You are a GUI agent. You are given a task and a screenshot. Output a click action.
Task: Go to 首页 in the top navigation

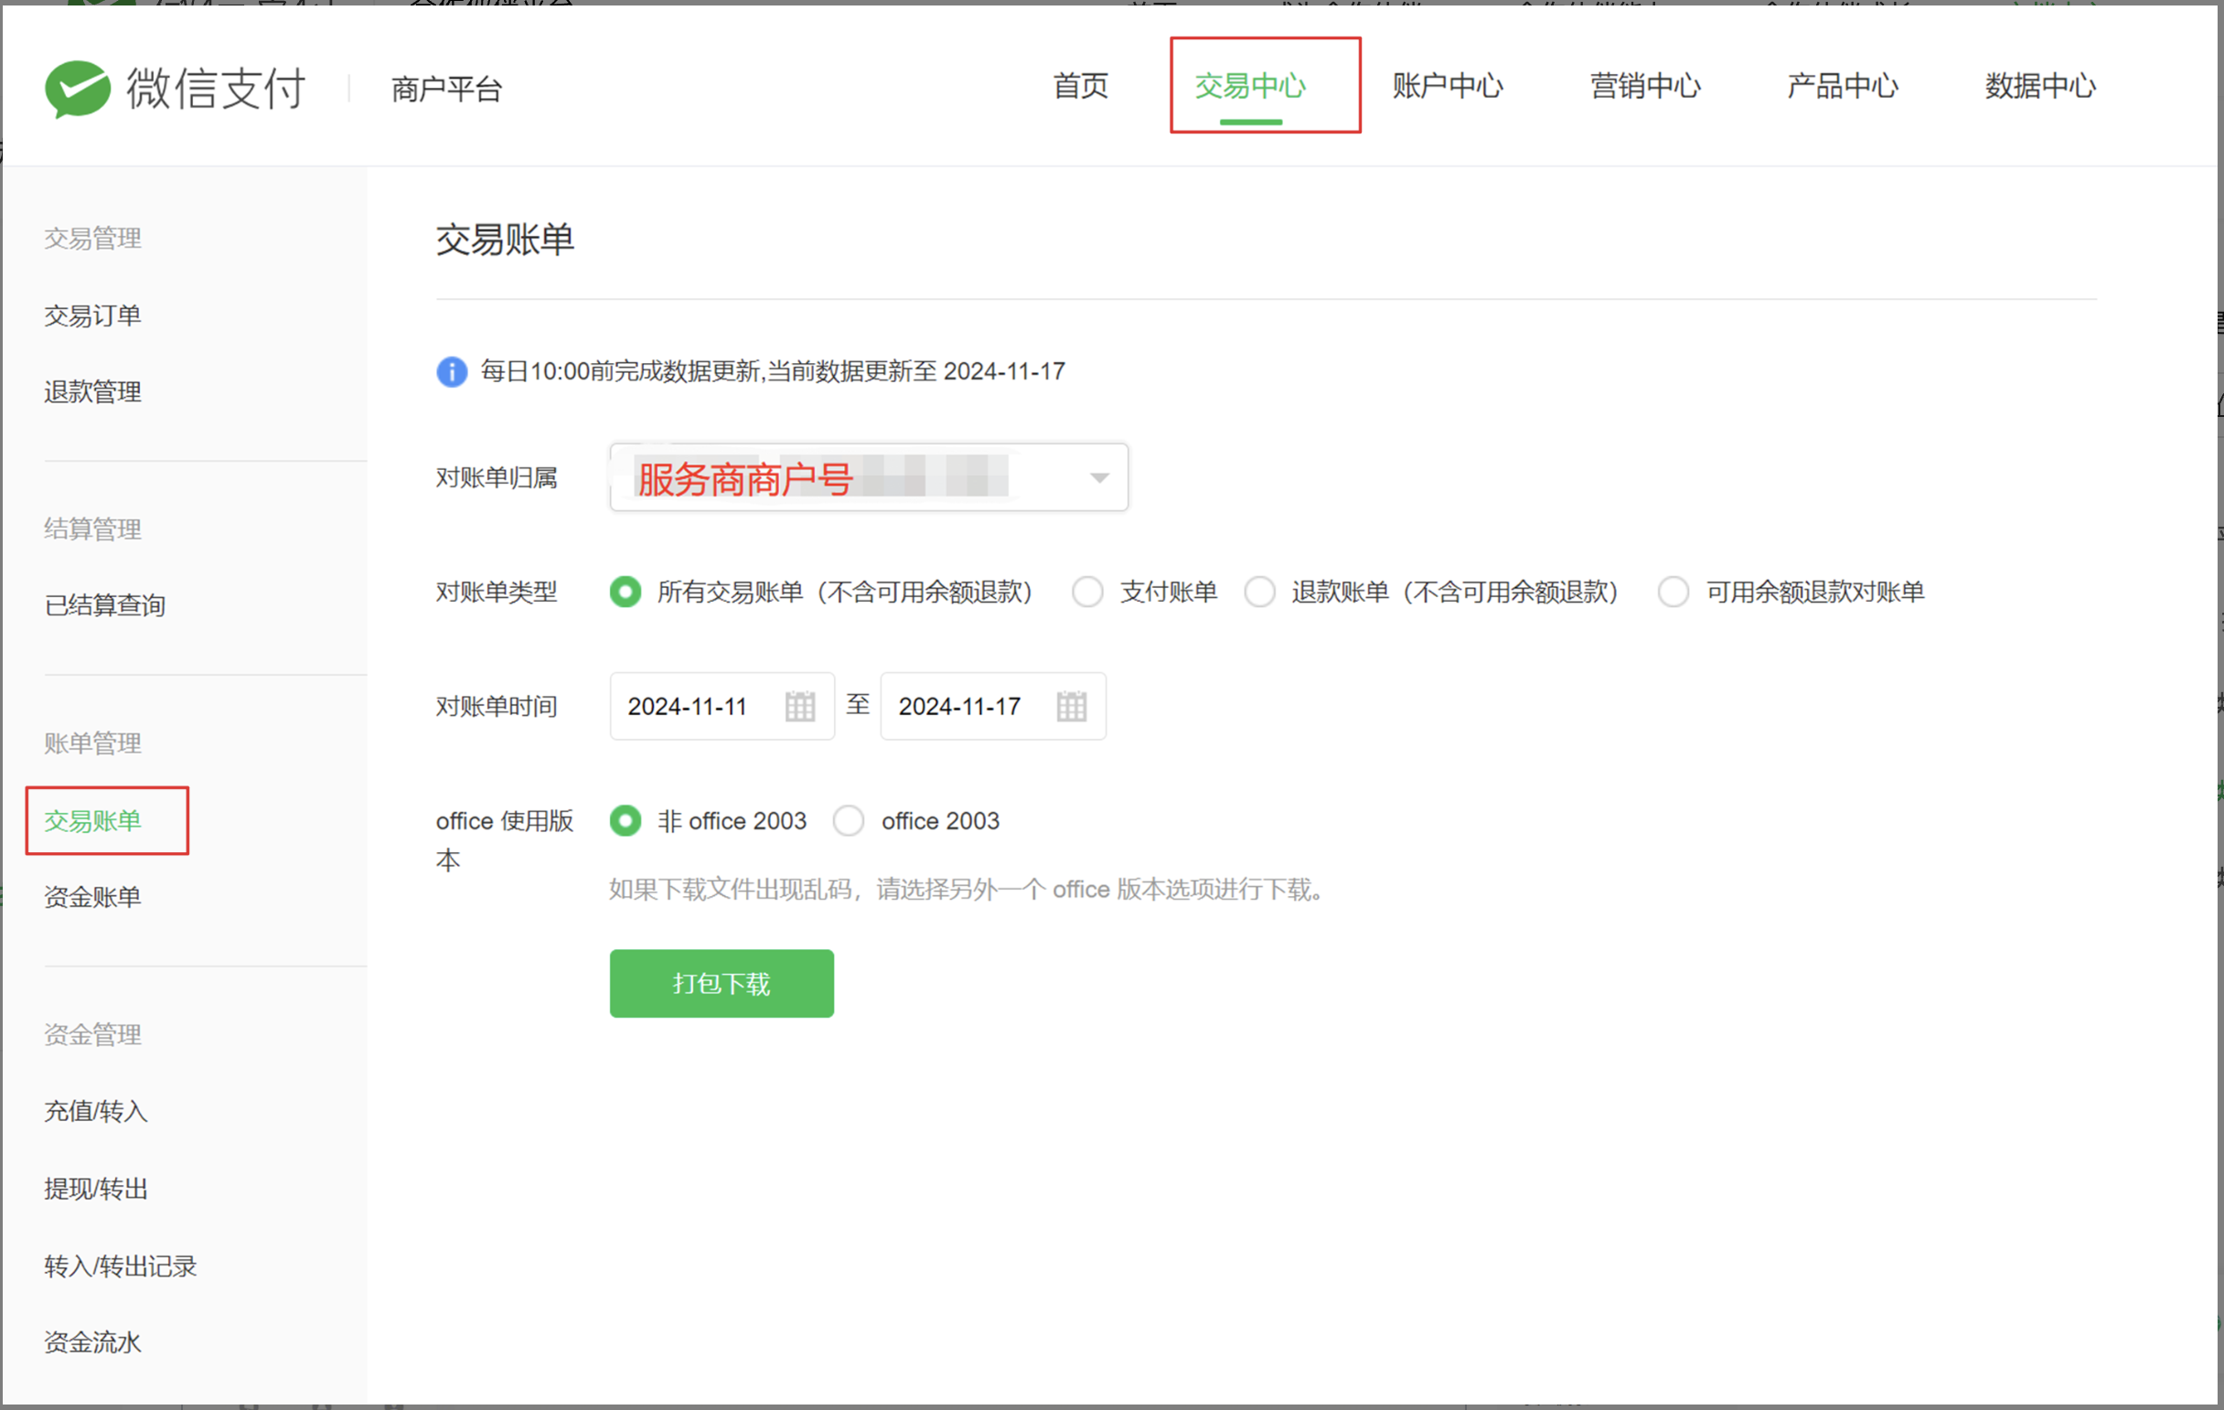point(1081,86)
